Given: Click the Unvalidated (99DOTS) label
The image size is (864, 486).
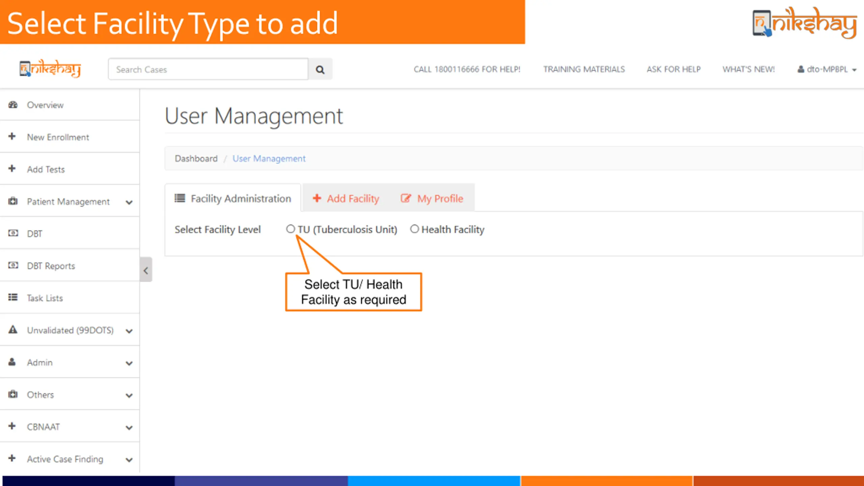Looking at the screenshot, I should click(70, 330).
